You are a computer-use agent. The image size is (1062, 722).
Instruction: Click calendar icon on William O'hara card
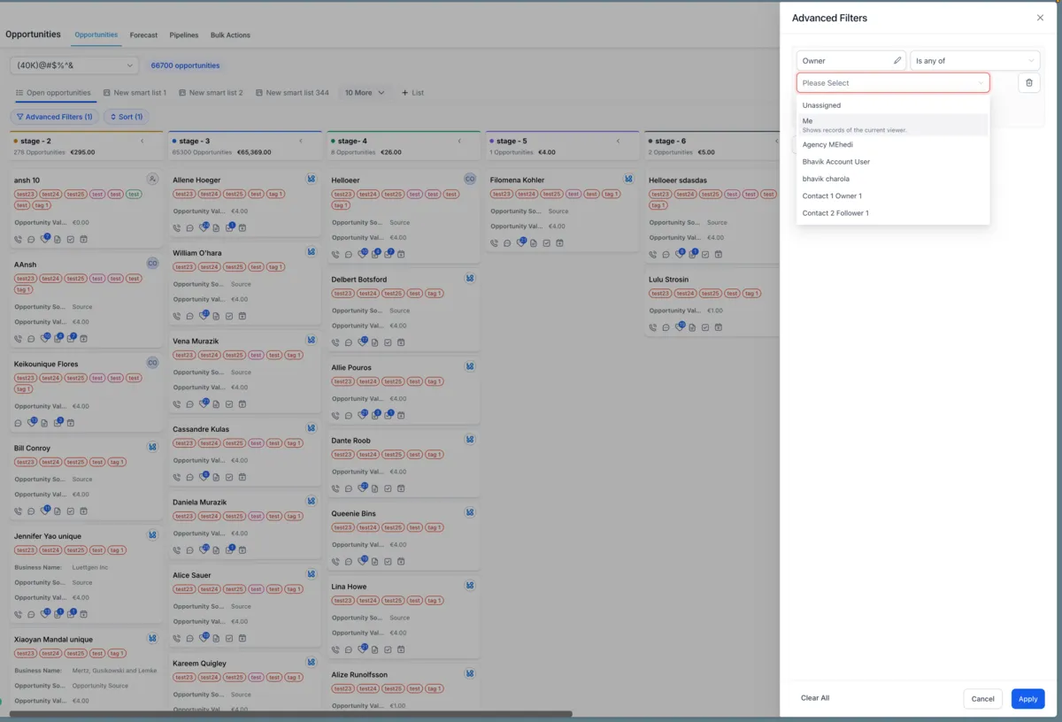[x=242, y=316]
